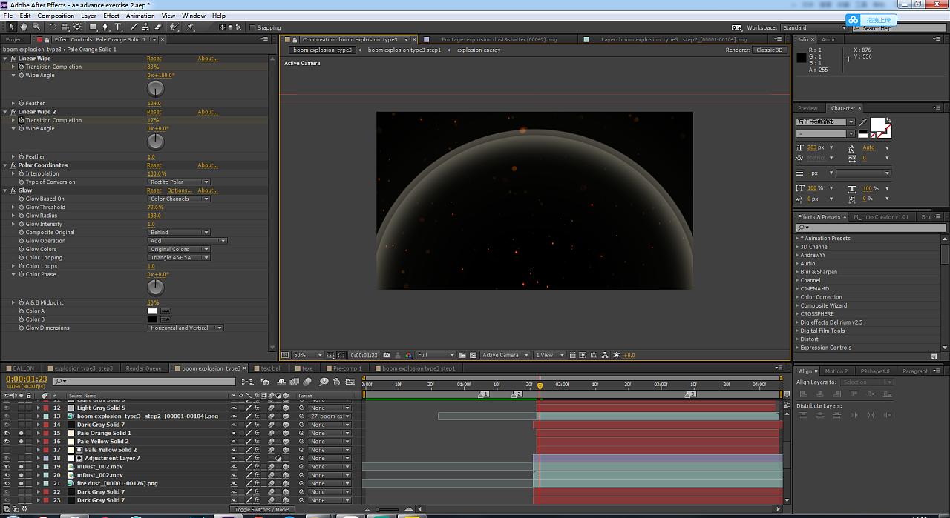Click Toggle Switches / Modes button
Screen dimensions: 950x518
coord(262,510)
